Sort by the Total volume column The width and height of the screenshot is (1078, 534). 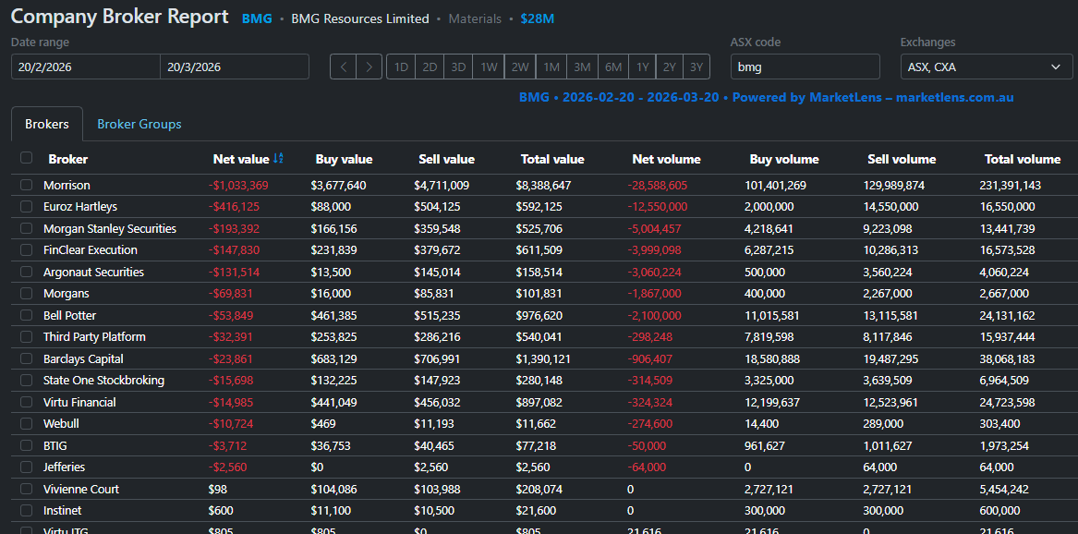coord(1023,160)
